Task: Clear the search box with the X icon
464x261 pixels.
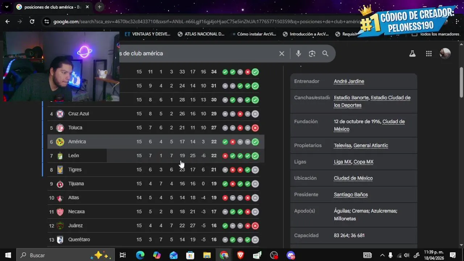Action: 282,54
